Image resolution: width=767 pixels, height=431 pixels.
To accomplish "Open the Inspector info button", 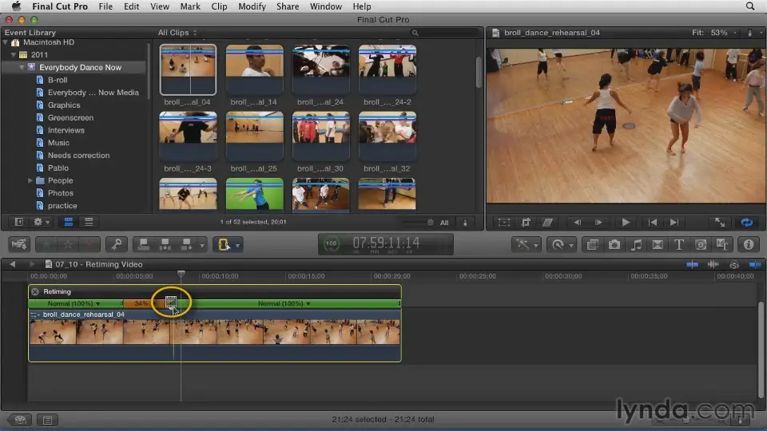I will [x=749, y=244].
